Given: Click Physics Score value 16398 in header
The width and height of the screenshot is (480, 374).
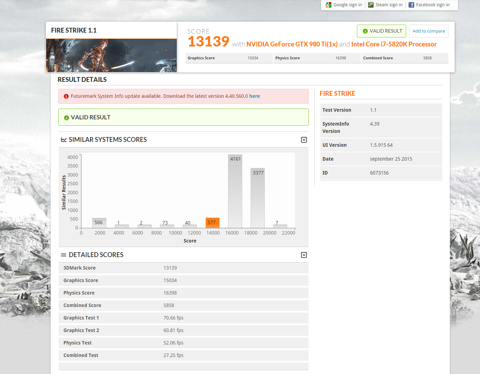Looking at the screenshot, I should (x=341, y=58).
